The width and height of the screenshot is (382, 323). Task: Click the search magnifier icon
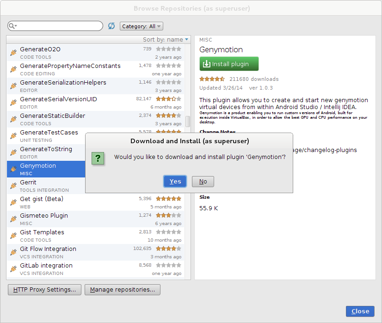[12, 26]
